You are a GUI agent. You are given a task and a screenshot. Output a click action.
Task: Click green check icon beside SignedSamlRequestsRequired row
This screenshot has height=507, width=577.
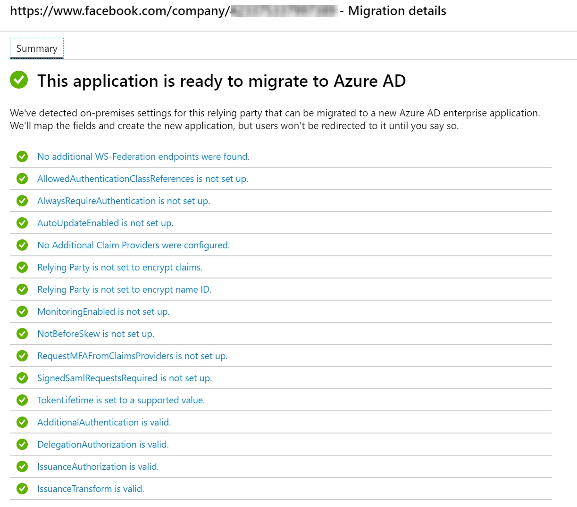pos(22,378)
